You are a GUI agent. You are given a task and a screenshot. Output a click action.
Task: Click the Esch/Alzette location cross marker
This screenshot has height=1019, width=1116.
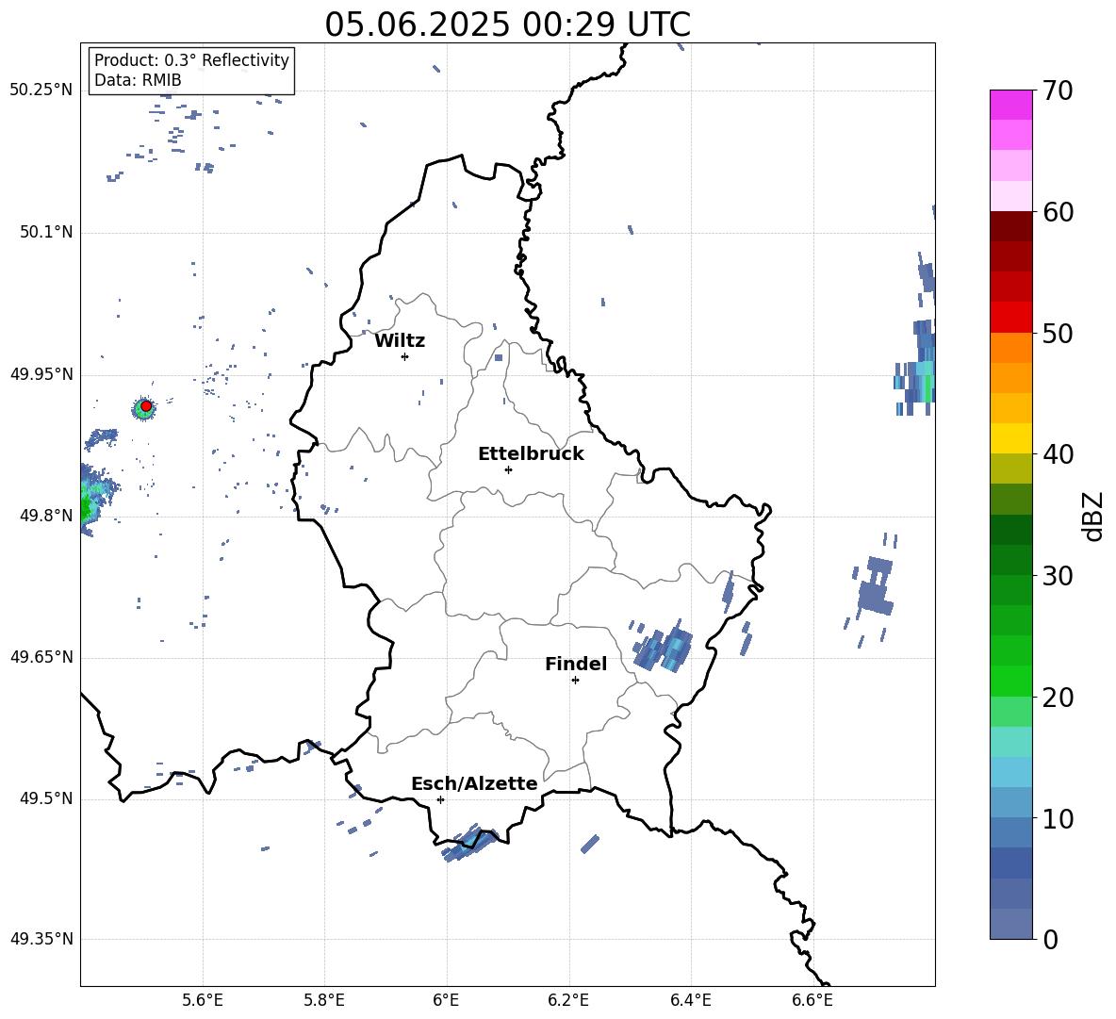point(440,799)
